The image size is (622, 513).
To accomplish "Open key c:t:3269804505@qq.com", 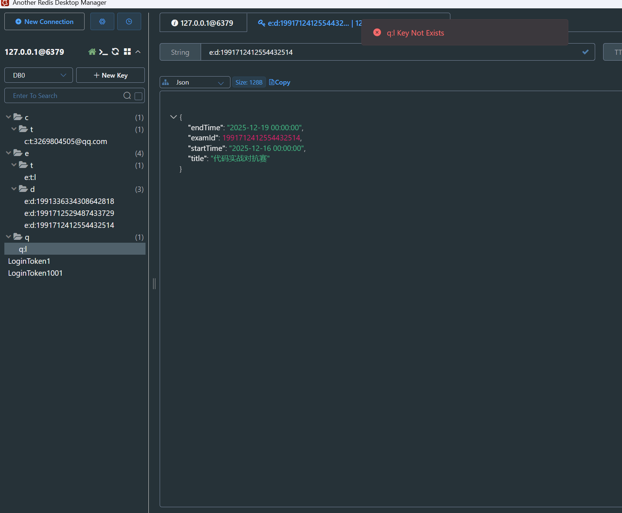I will point(66,141).
